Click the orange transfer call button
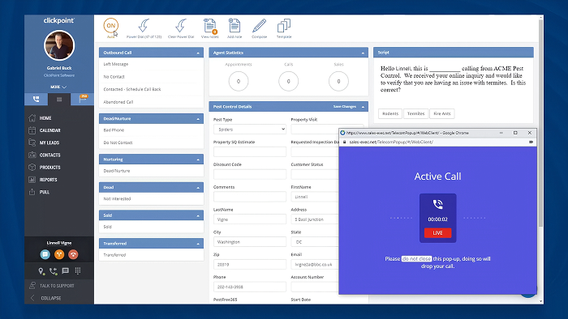This screenshot has height=319, width=568. point(59,254)
